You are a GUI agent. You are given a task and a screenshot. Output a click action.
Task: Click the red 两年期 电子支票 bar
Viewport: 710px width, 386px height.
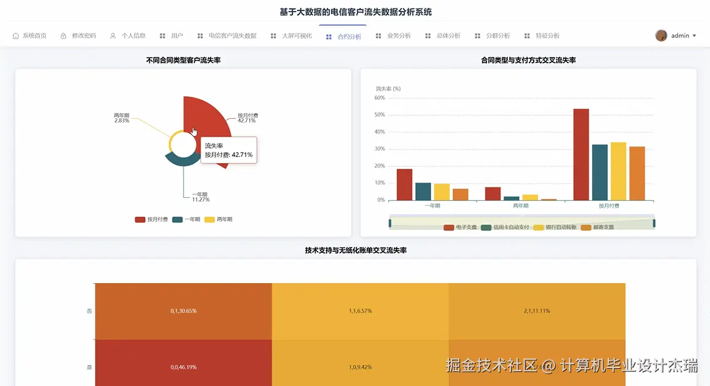pos(493,194)
